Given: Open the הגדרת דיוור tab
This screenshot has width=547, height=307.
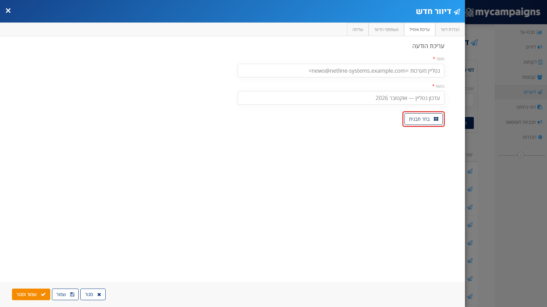Looking at the screenshot, I should [x=450, y=30].
